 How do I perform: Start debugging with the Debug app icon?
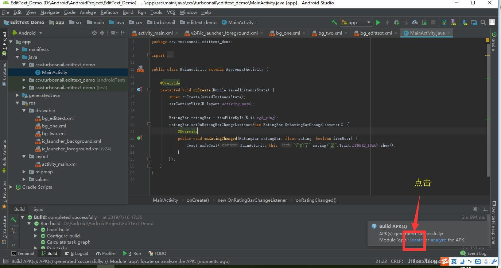coord(396,22)
